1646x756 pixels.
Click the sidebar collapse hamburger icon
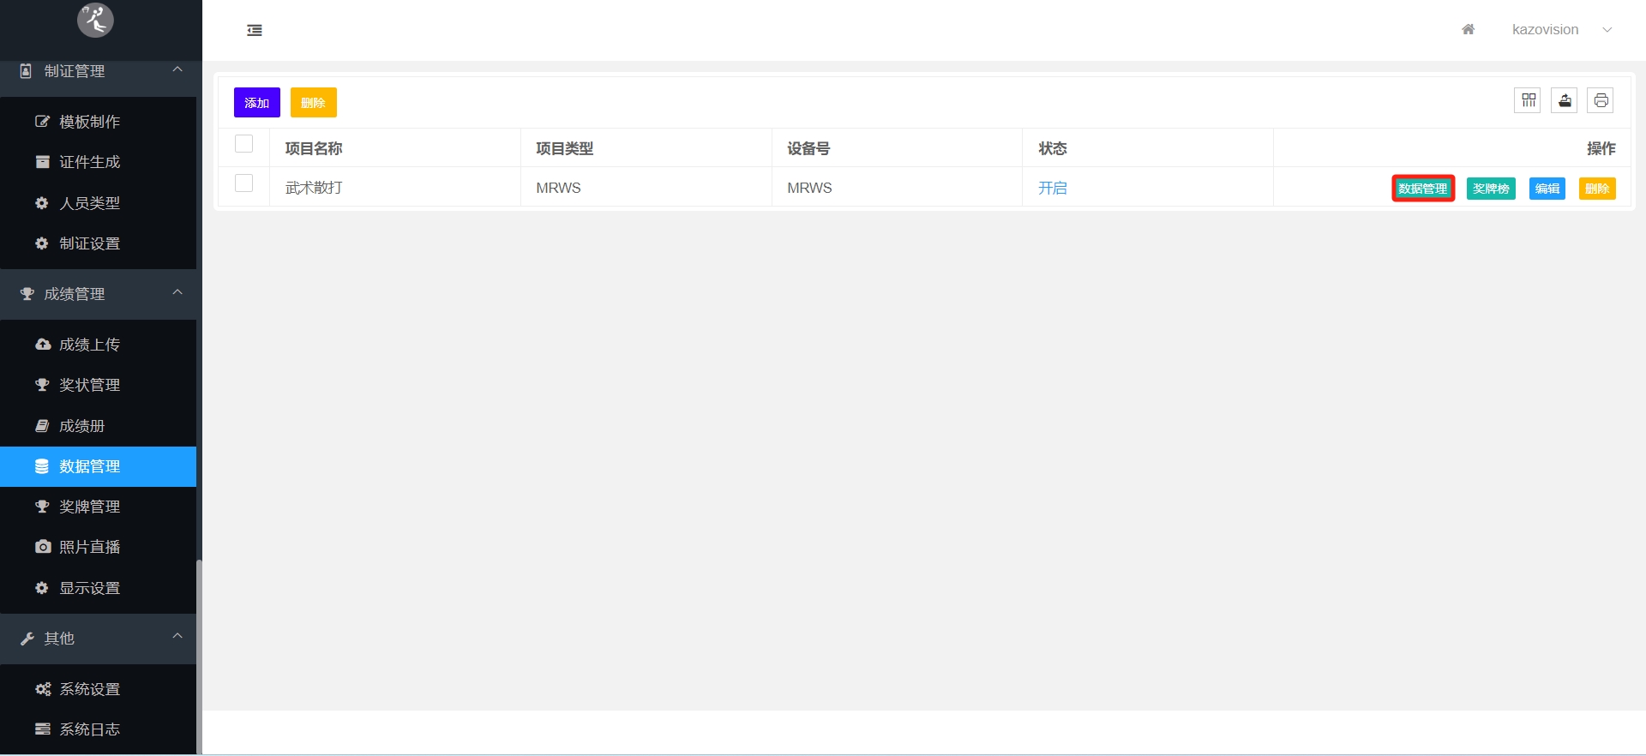click(x=255, y=31)
